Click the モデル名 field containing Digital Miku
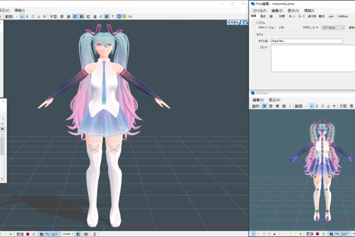This screenshot has height=237, width=355. pos(307,41)
